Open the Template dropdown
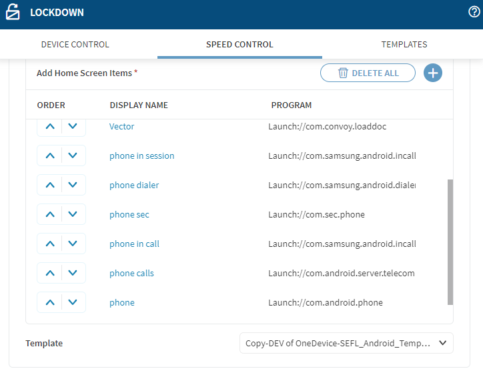The height and width of the screenshot is (389, 483). tap(346, 343)
